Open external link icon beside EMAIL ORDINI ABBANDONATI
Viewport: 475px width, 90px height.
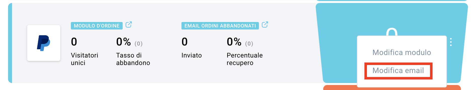(x=265, y=24)
